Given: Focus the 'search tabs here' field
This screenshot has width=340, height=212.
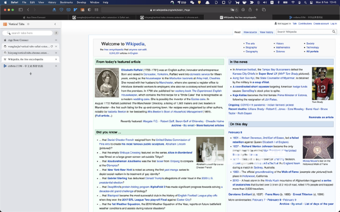Looking at the screenshot, I should click(x=28, y=33).
